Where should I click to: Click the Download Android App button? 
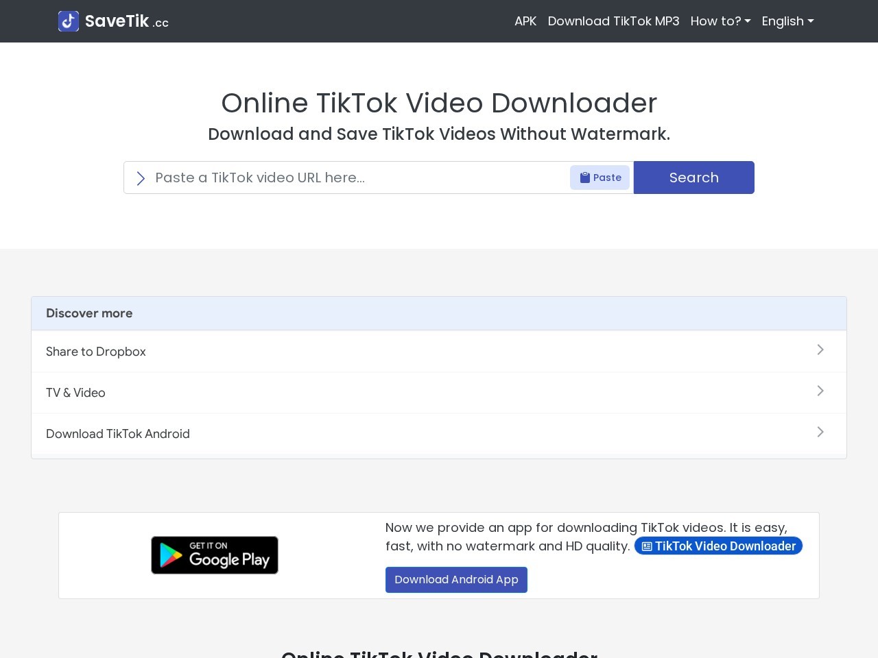(x=456, y=580)
